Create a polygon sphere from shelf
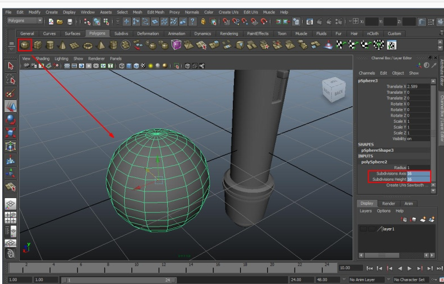This screenshot has height=284, width=444. coord(25,45)
